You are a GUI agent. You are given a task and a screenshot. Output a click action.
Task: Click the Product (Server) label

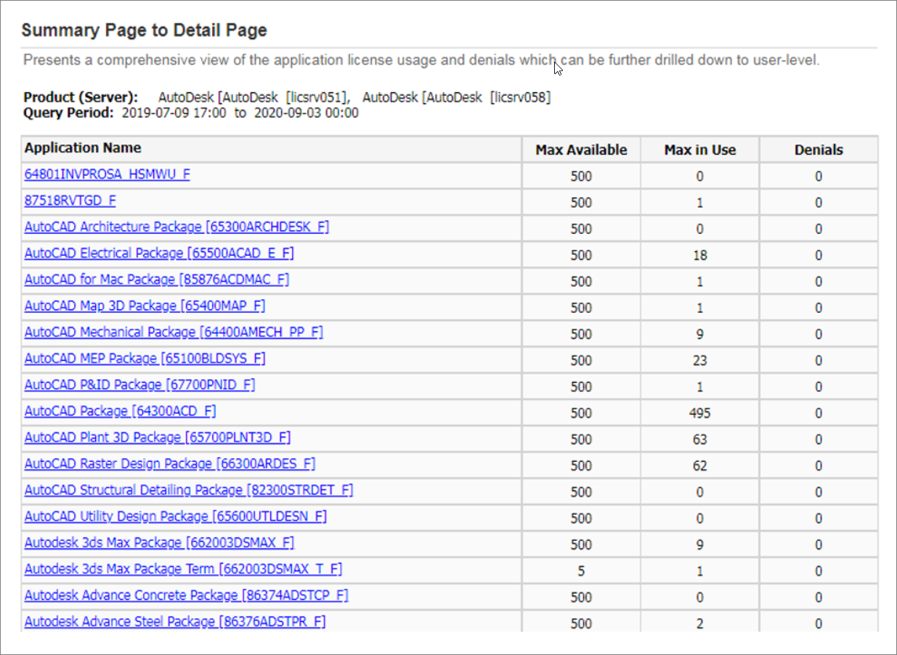tap(81, 97)
